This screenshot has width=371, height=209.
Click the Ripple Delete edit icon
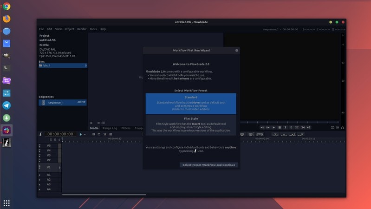(251, 134)
